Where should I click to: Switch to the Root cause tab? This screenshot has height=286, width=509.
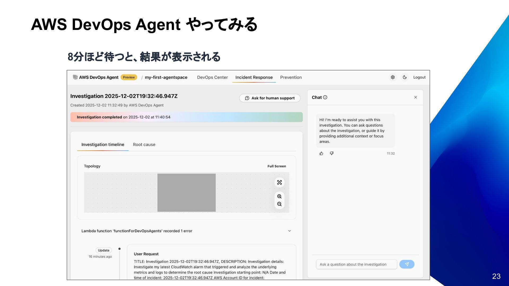coord(144,145)
